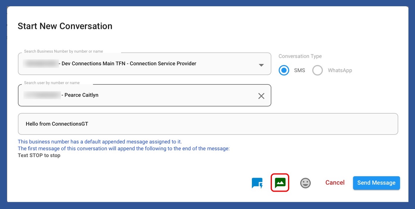Click the Conversation Type label
This screenshot has height=209, width=415.
[300, 56]
